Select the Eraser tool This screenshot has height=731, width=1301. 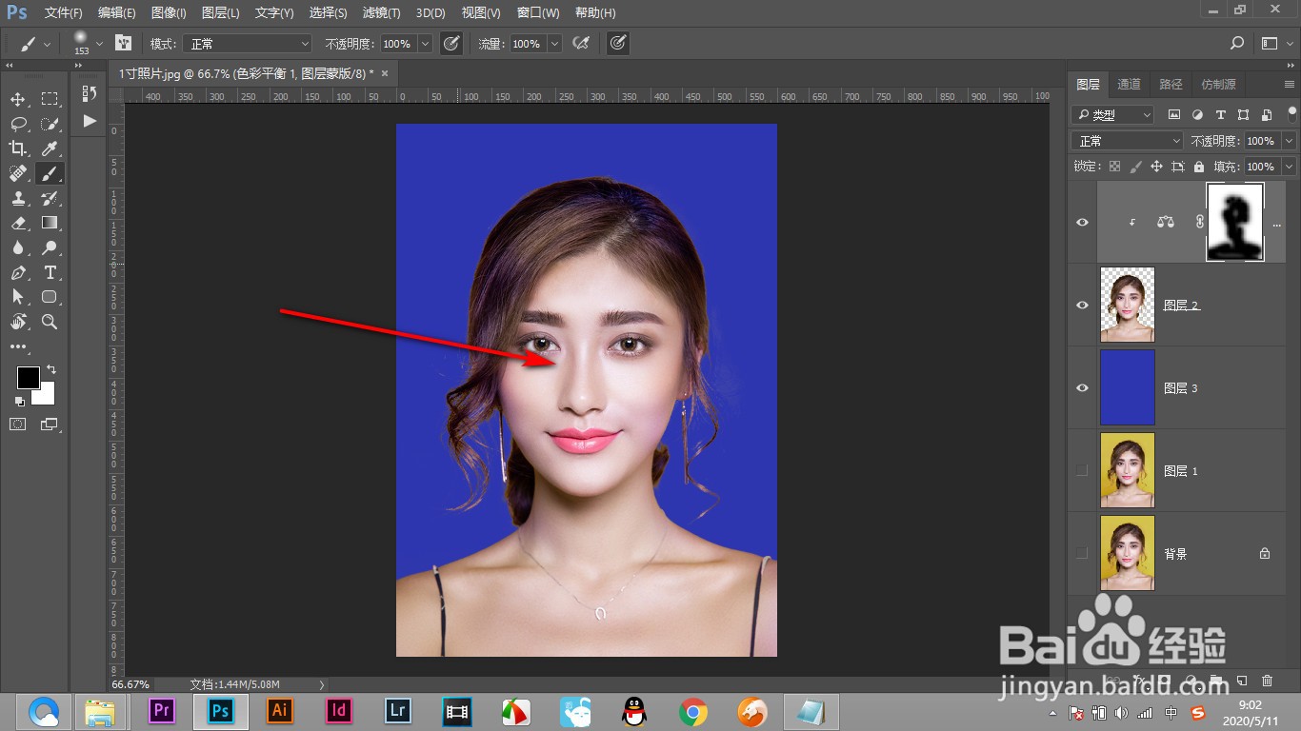coord(18,223)
